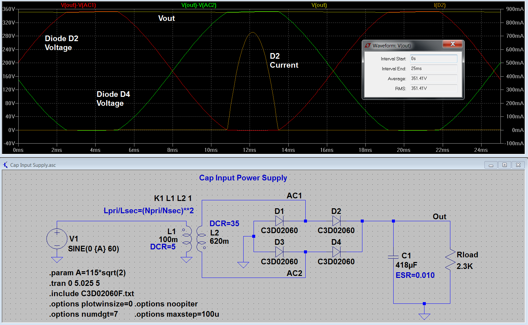The height and width of the screenshot is (325, 528).
Task: Minimize the Cap Input Supply.asc window
Action: pos(491,165)
